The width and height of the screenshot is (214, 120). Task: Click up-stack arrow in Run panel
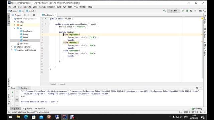(17, 92)
